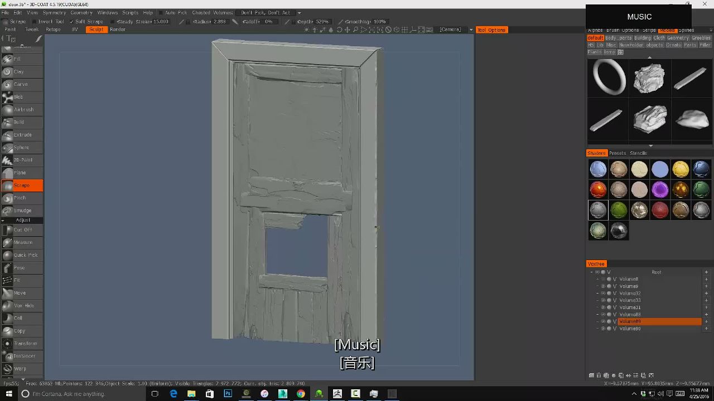Pick the Airbrush tool
Image resolution: width=714 pixels, height=401 pixels.
[22, 109]
